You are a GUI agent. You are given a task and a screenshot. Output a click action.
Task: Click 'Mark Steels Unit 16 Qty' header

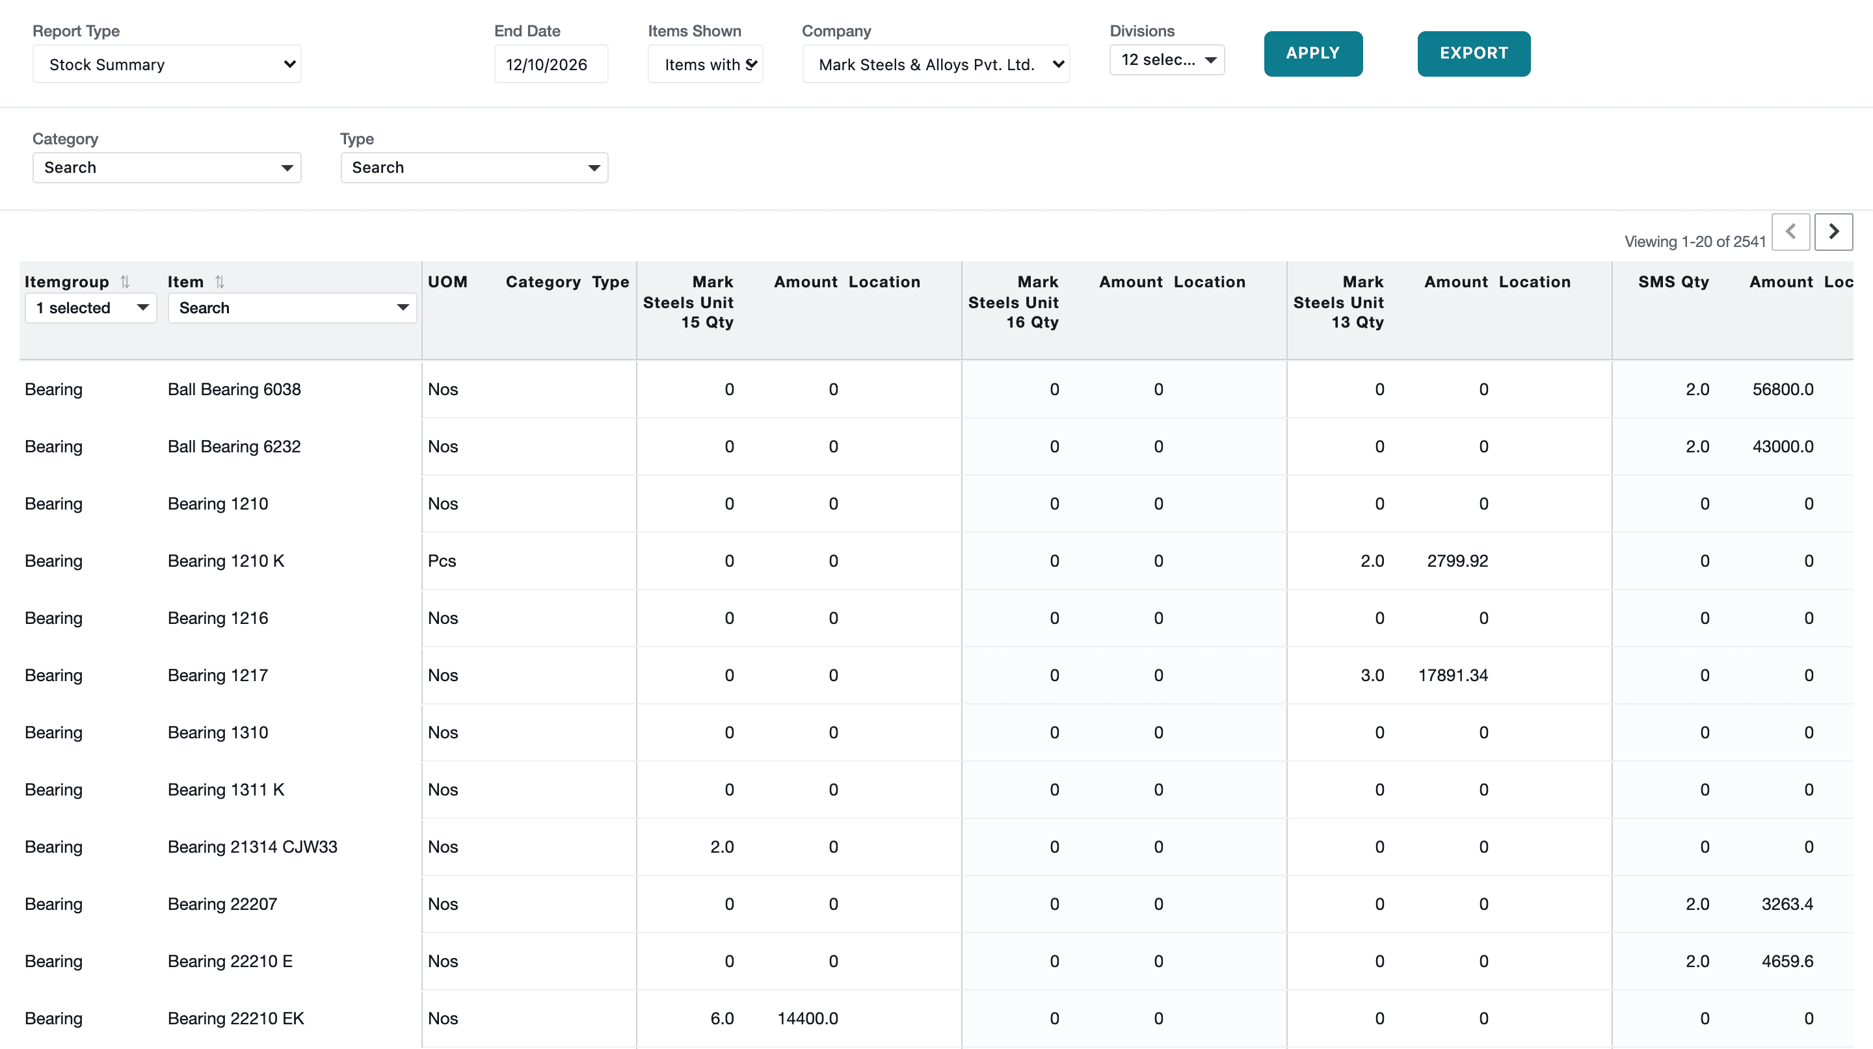(x=1013, y=302)
